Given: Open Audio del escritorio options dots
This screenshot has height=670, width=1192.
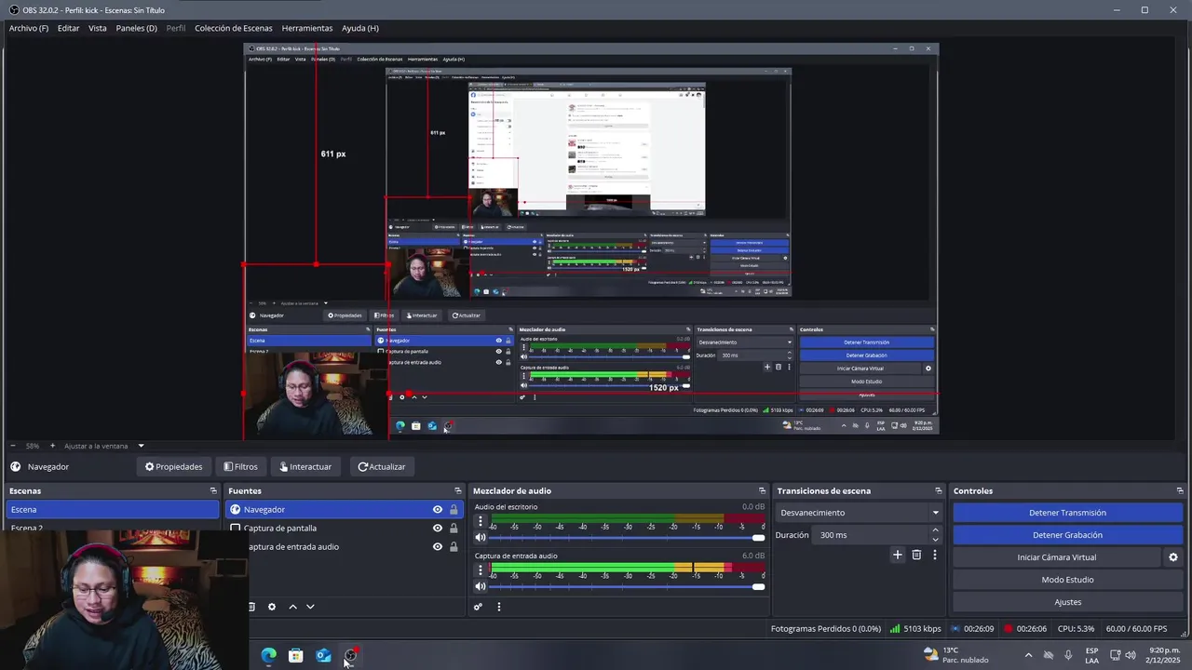Looking at the screenshot, I should tap(481, 520).
